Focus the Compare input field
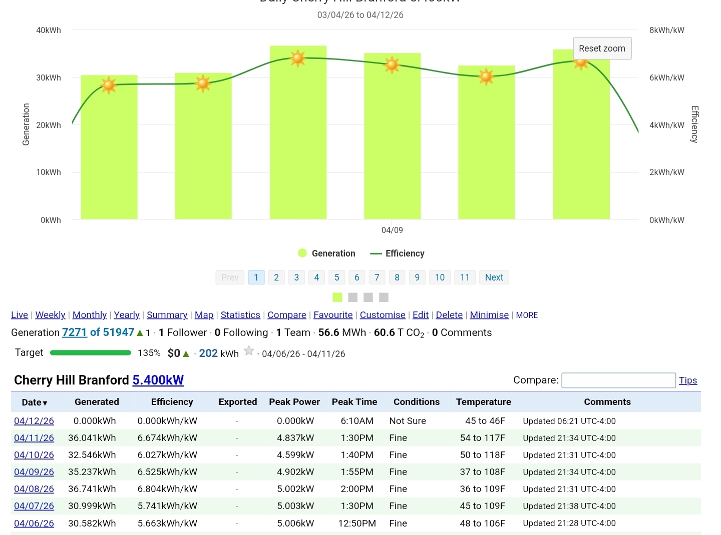The width and height of the screenshot is (721, 535). [x=618, y=380]
